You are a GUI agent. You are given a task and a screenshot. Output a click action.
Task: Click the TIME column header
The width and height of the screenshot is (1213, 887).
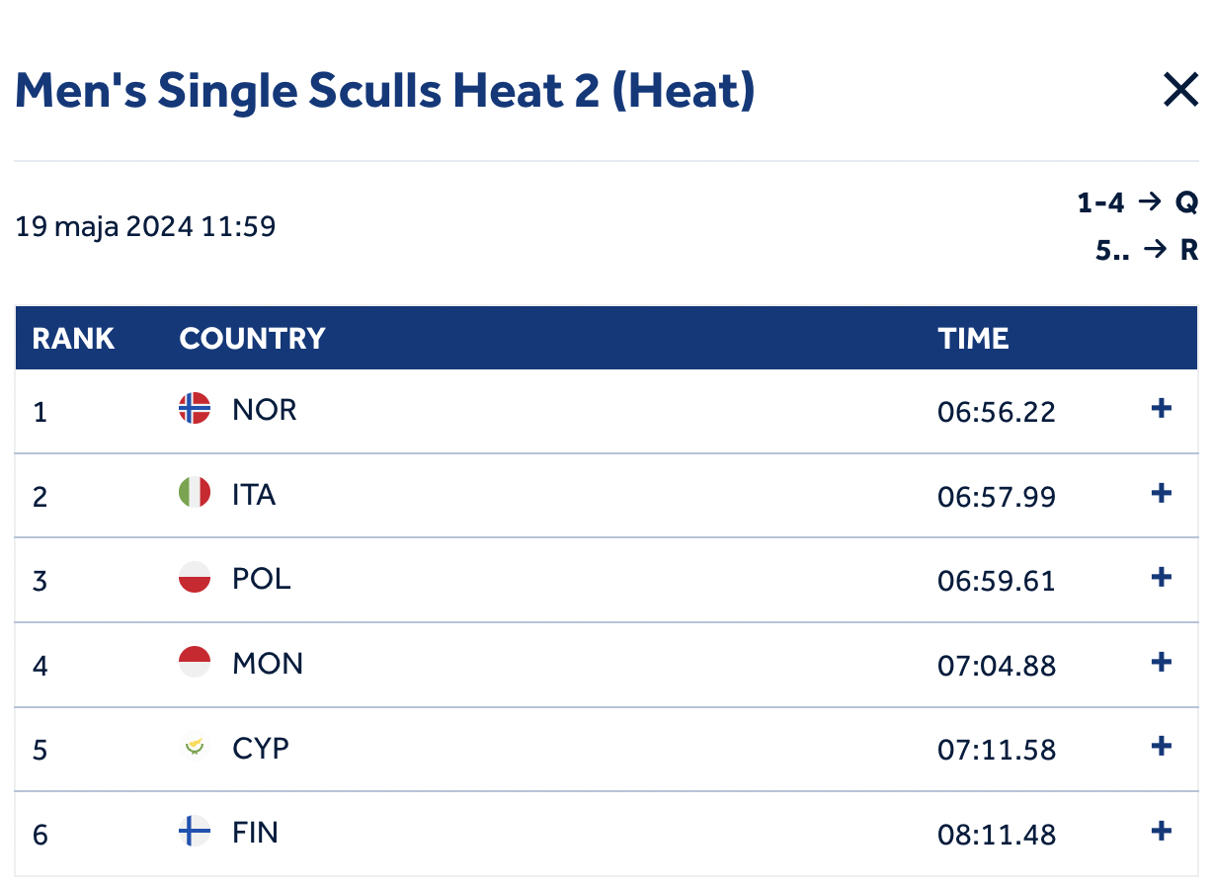click(x=973, y=339)
